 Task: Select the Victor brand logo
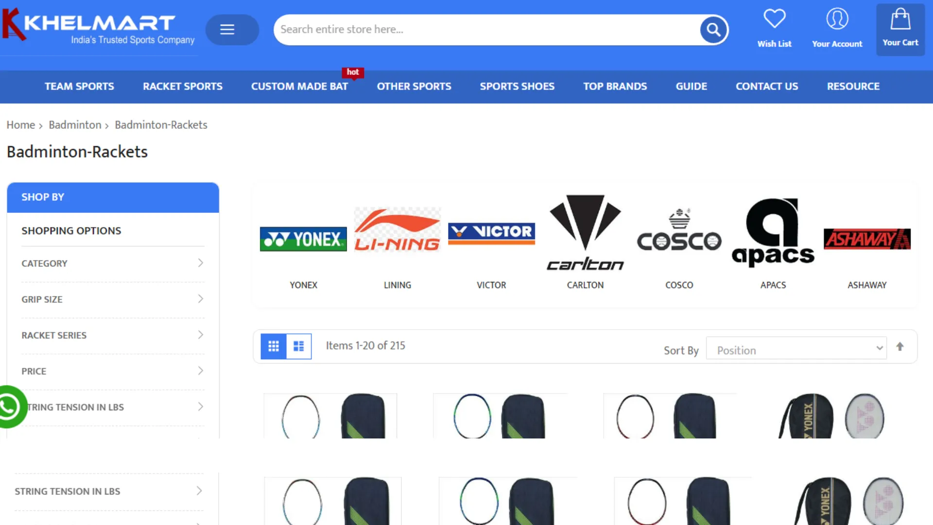pyautogui.click(x=491, y=233)
